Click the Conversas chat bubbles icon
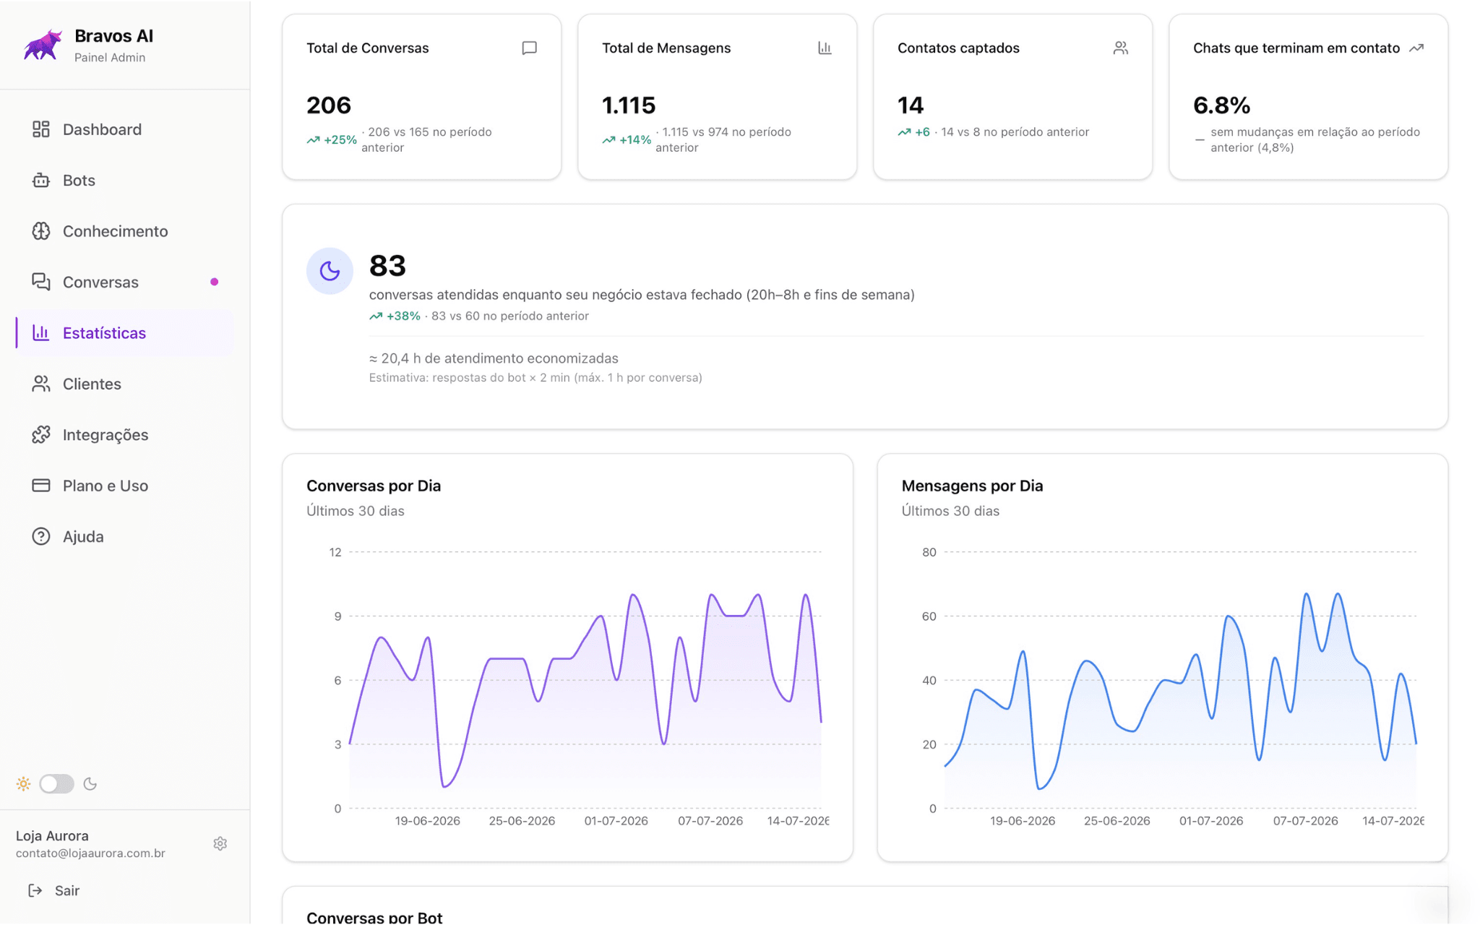Image resolution: width=1480 pixels, height=925 pixels. [41, 282]
